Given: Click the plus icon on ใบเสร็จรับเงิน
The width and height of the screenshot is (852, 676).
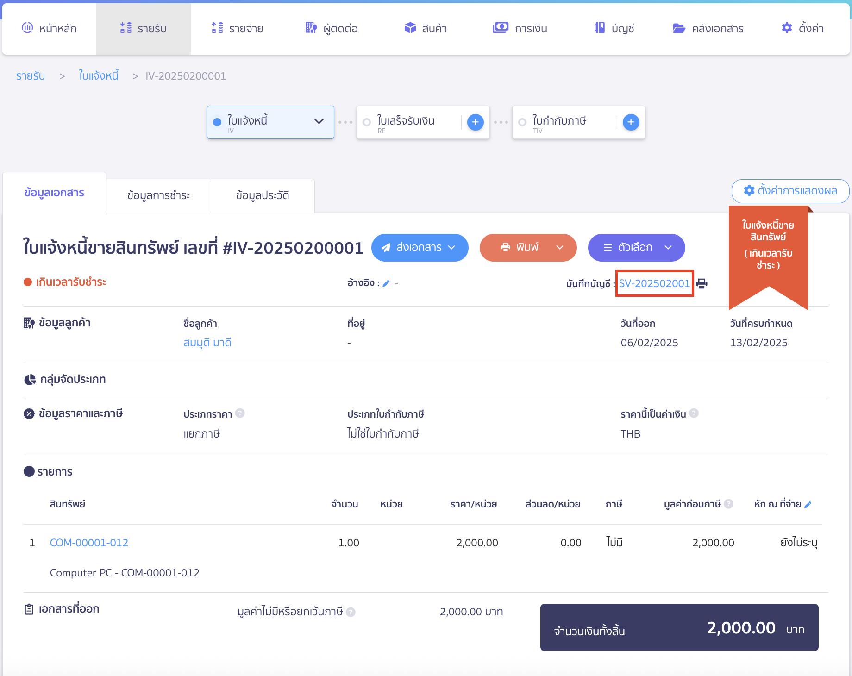Looking at the screenshot, I should 476,122.
